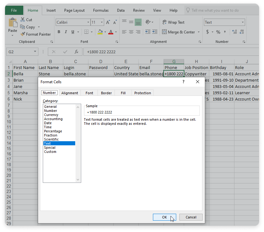Apply yellow fill color bucket
Image resolution: width=264 pixels, height=232 pixels.
(x=100, y=32)
